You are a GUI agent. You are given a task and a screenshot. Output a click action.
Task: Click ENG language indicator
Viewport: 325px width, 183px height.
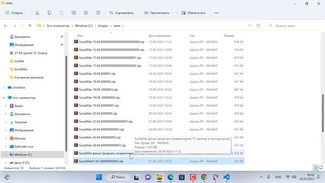pos(278,177)
